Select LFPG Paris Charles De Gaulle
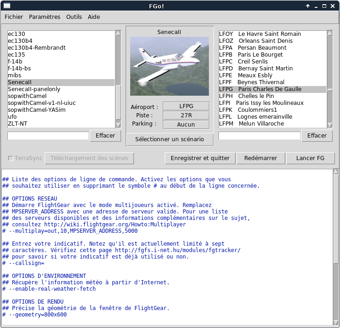The image size is (340, 328). pyautogui.click(x=272, y=89)
